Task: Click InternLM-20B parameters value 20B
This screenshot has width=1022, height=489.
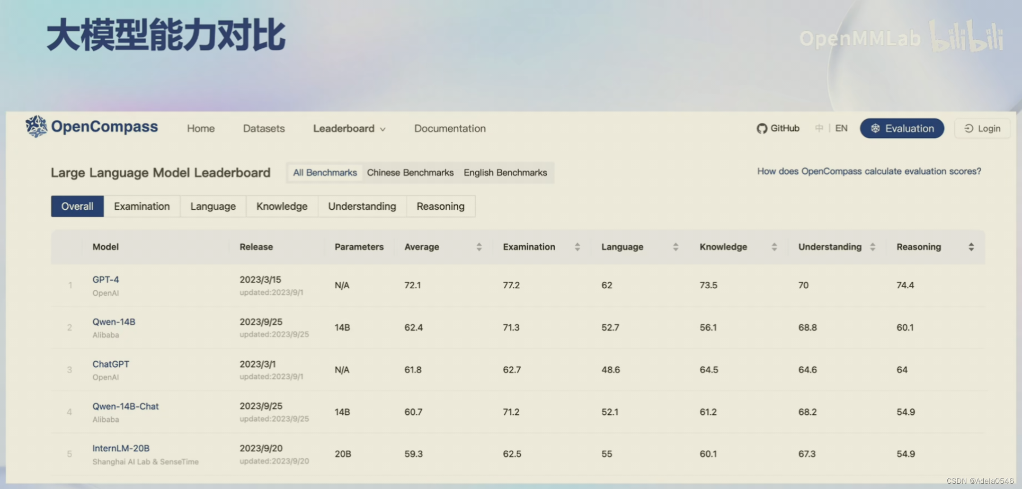Action: tap(343, 454)
